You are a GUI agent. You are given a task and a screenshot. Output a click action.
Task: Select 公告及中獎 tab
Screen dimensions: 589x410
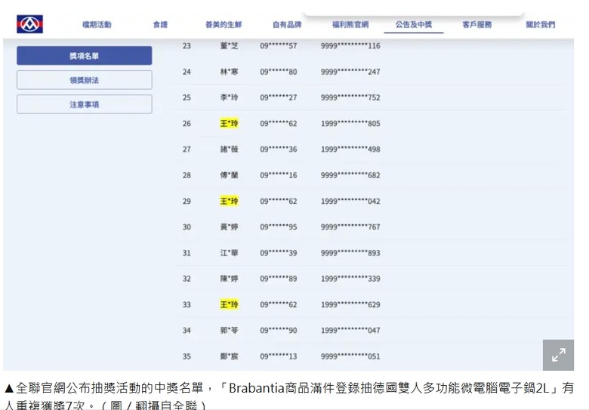click(414, 24)
